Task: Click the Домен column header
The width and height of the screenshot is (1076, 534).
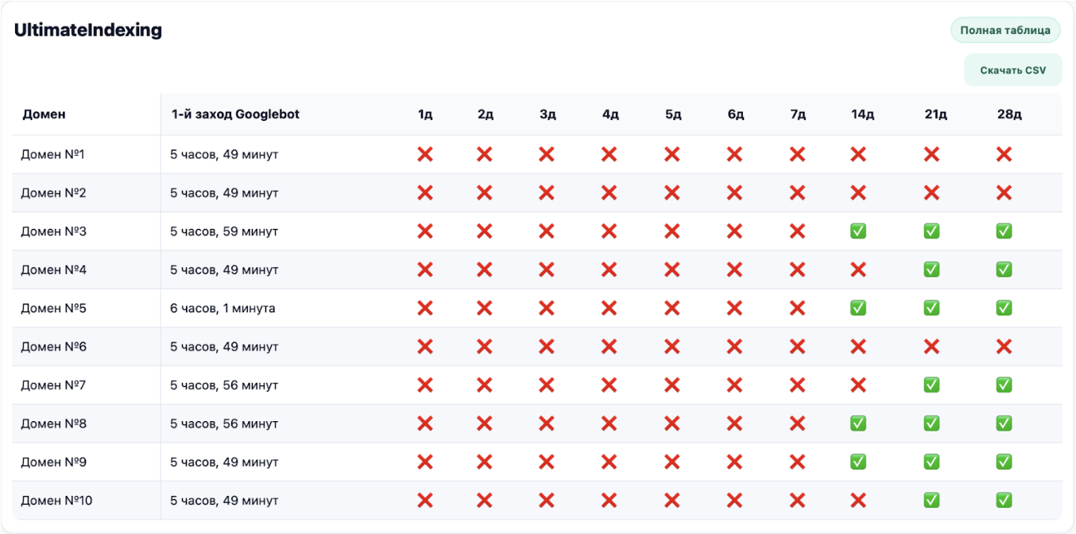Action: (44, 114)
